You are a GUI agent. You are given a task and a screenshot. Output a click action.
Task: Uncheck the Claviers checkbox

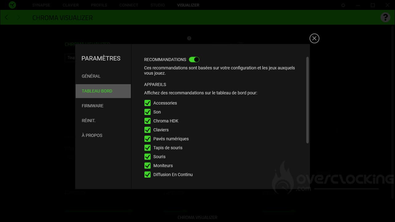tap(148, 130)
